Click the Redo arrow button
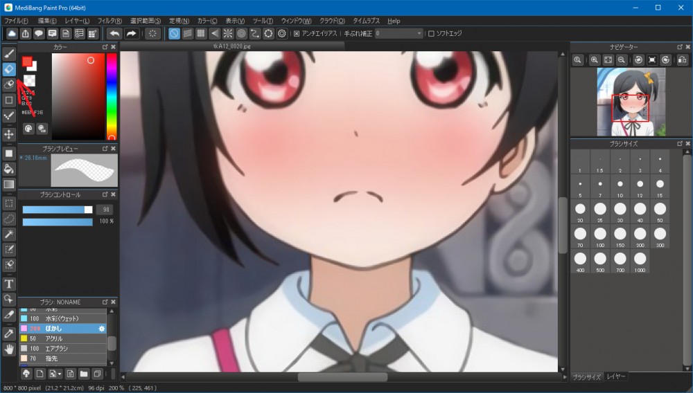 [x=131, y=33]
